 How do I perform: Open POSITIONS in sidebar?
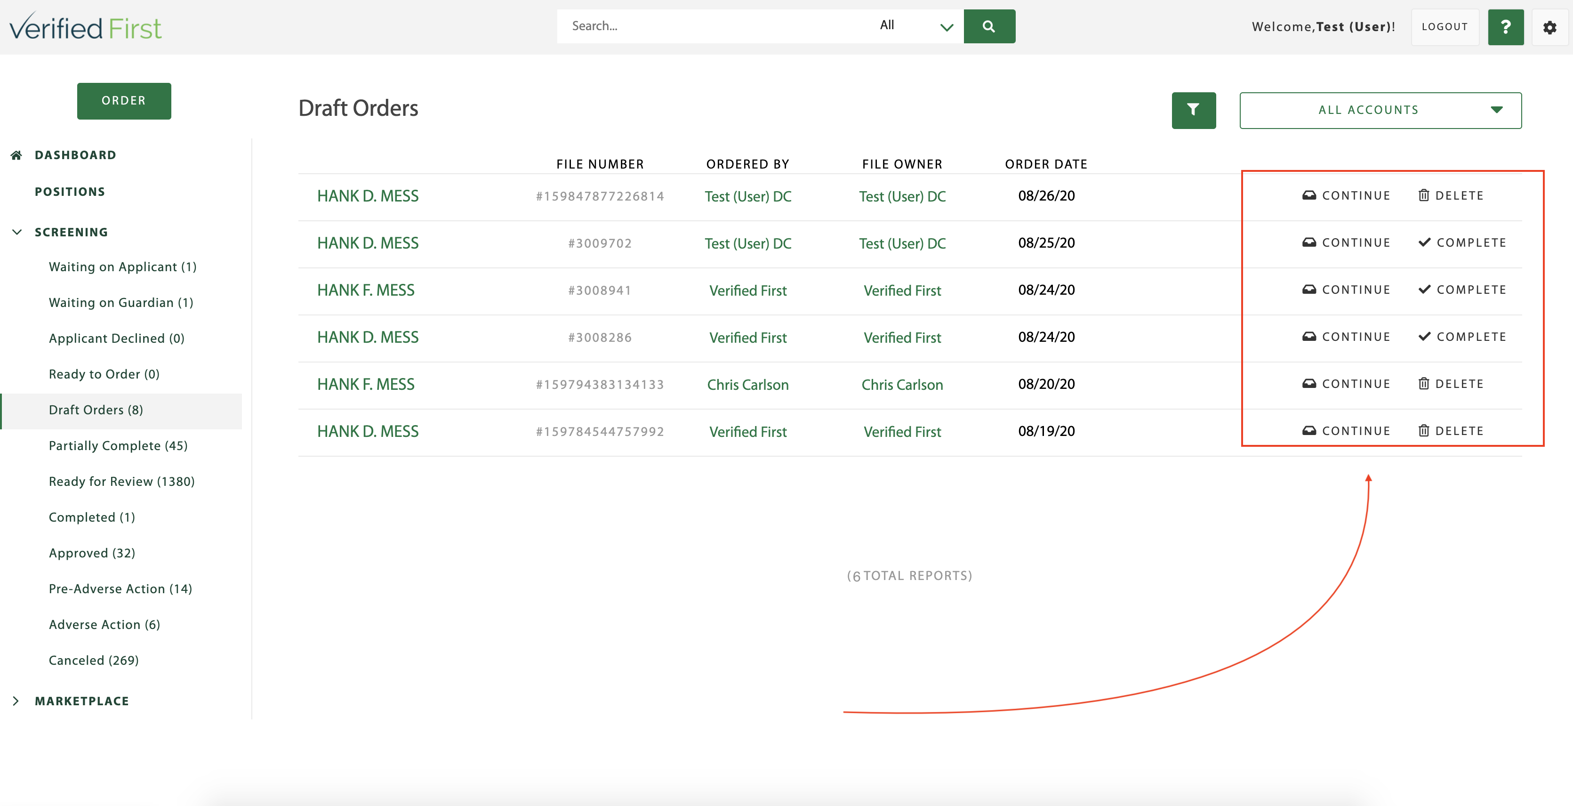[x=70, y=192]
